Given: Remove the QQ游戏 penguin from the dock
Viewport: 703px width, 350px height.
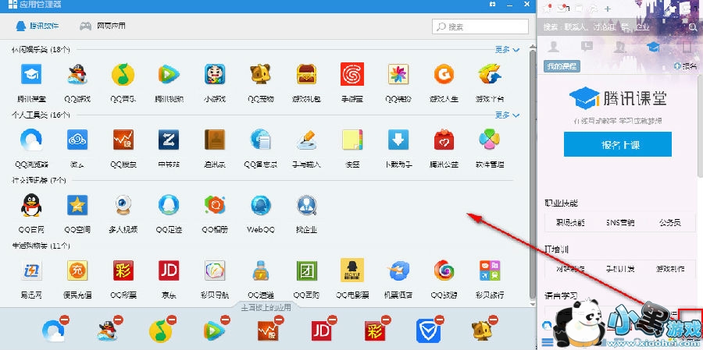Looking at the screenshot, I should tap(118, 320).
